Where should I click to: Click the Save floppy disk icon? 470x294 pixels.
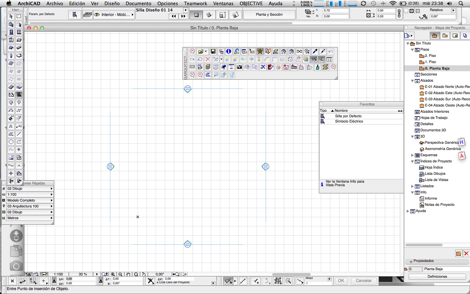(213, 52)
